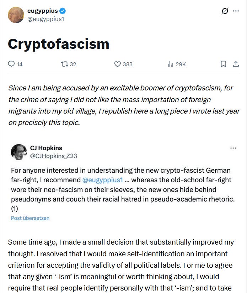Click Post übersetzen translate link
This screenshot has height=293, width=247.
click(30, 218)
